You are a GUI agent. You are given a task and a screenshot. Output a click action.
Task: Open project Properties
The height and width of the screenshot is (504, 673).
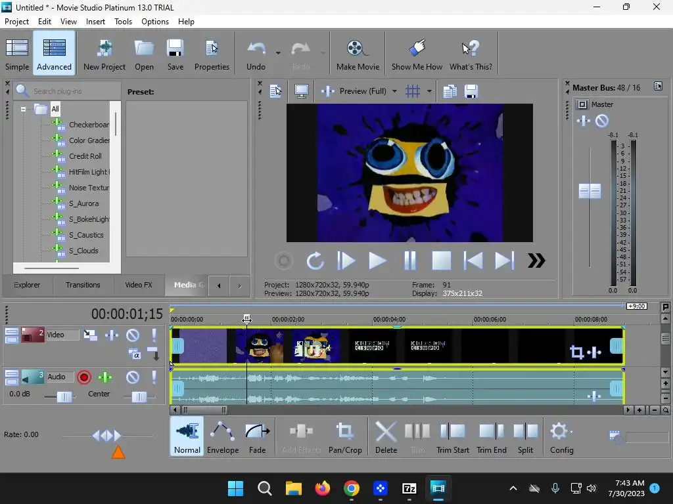pyautogui.click(x=212, y=54)
